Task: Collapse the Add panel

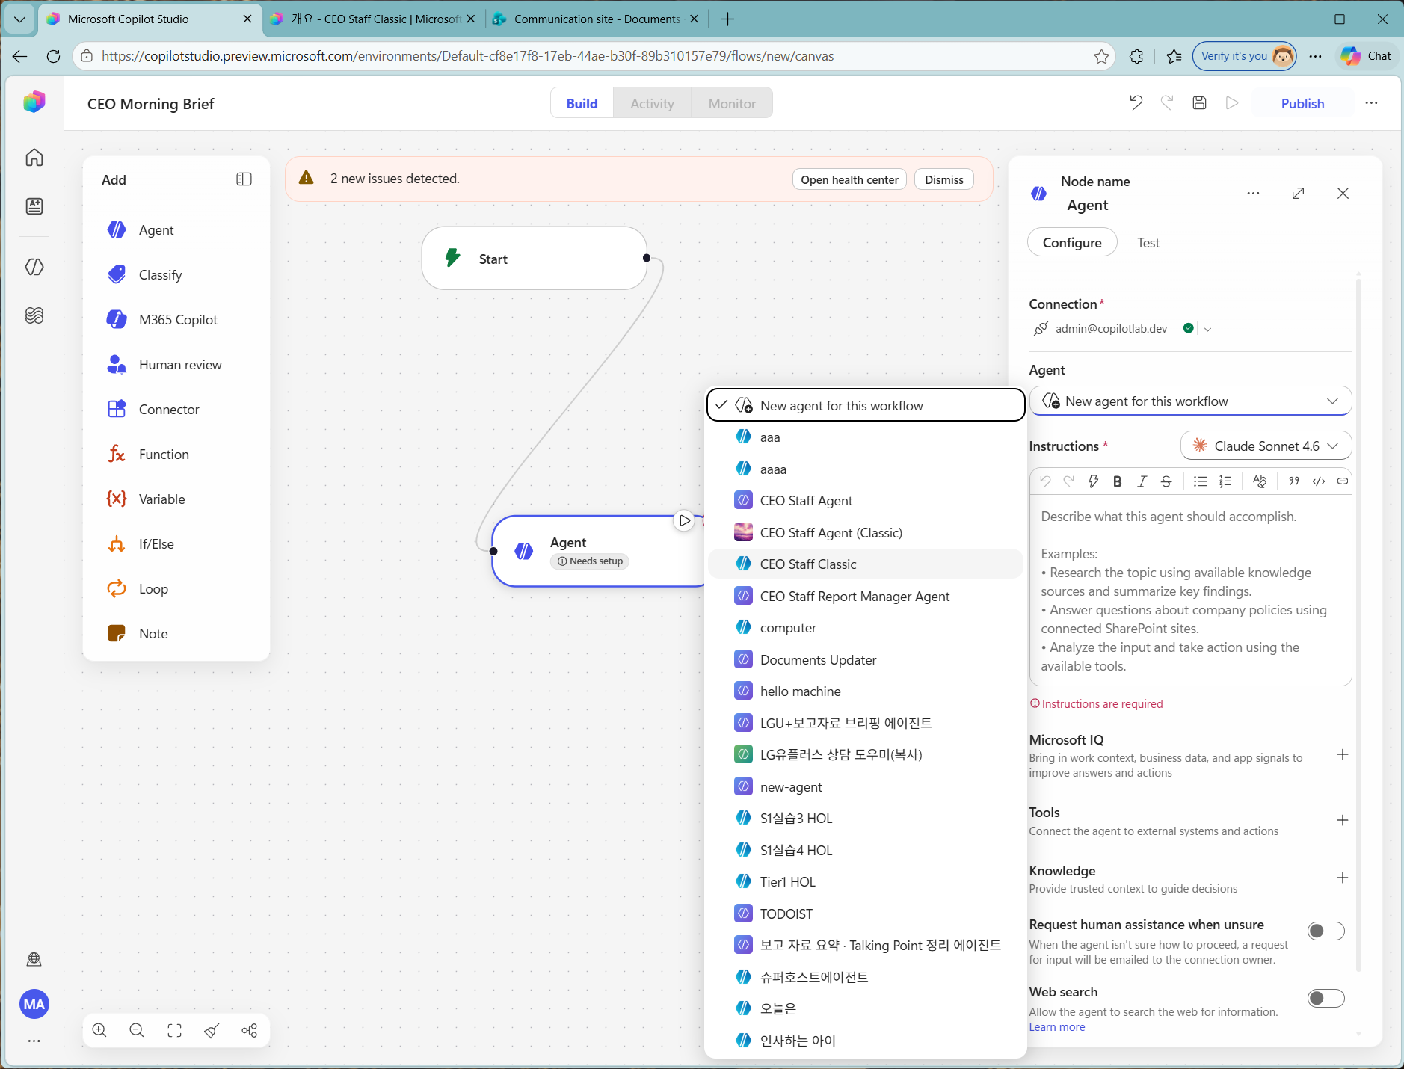Action: [244, 179]
